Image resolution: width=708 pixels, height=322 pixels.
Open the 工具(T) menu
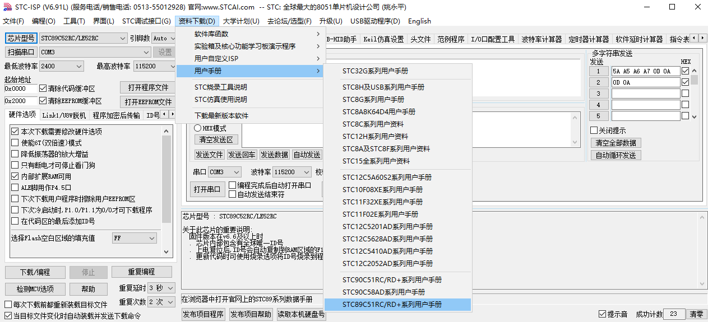(74, 21)
